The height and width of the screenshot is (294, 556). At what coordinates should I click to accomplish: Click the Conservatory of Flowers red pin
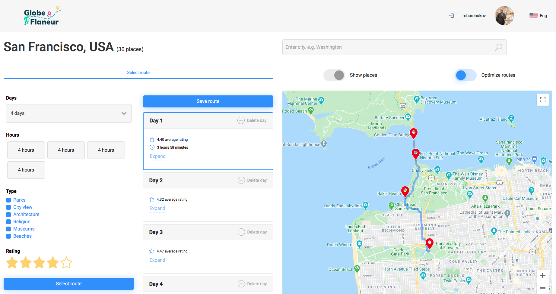pos(430,244)
